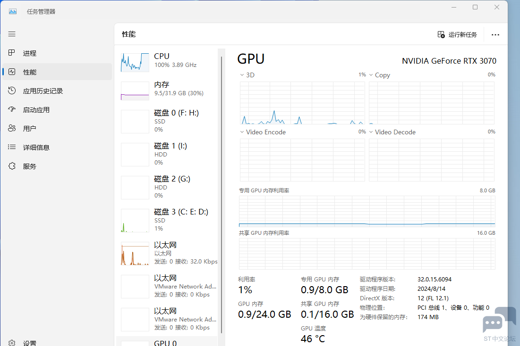This screenshot has height=346, width=520.
Task: Click the 服务 services puzzle icon
Action: pos(12,166)
